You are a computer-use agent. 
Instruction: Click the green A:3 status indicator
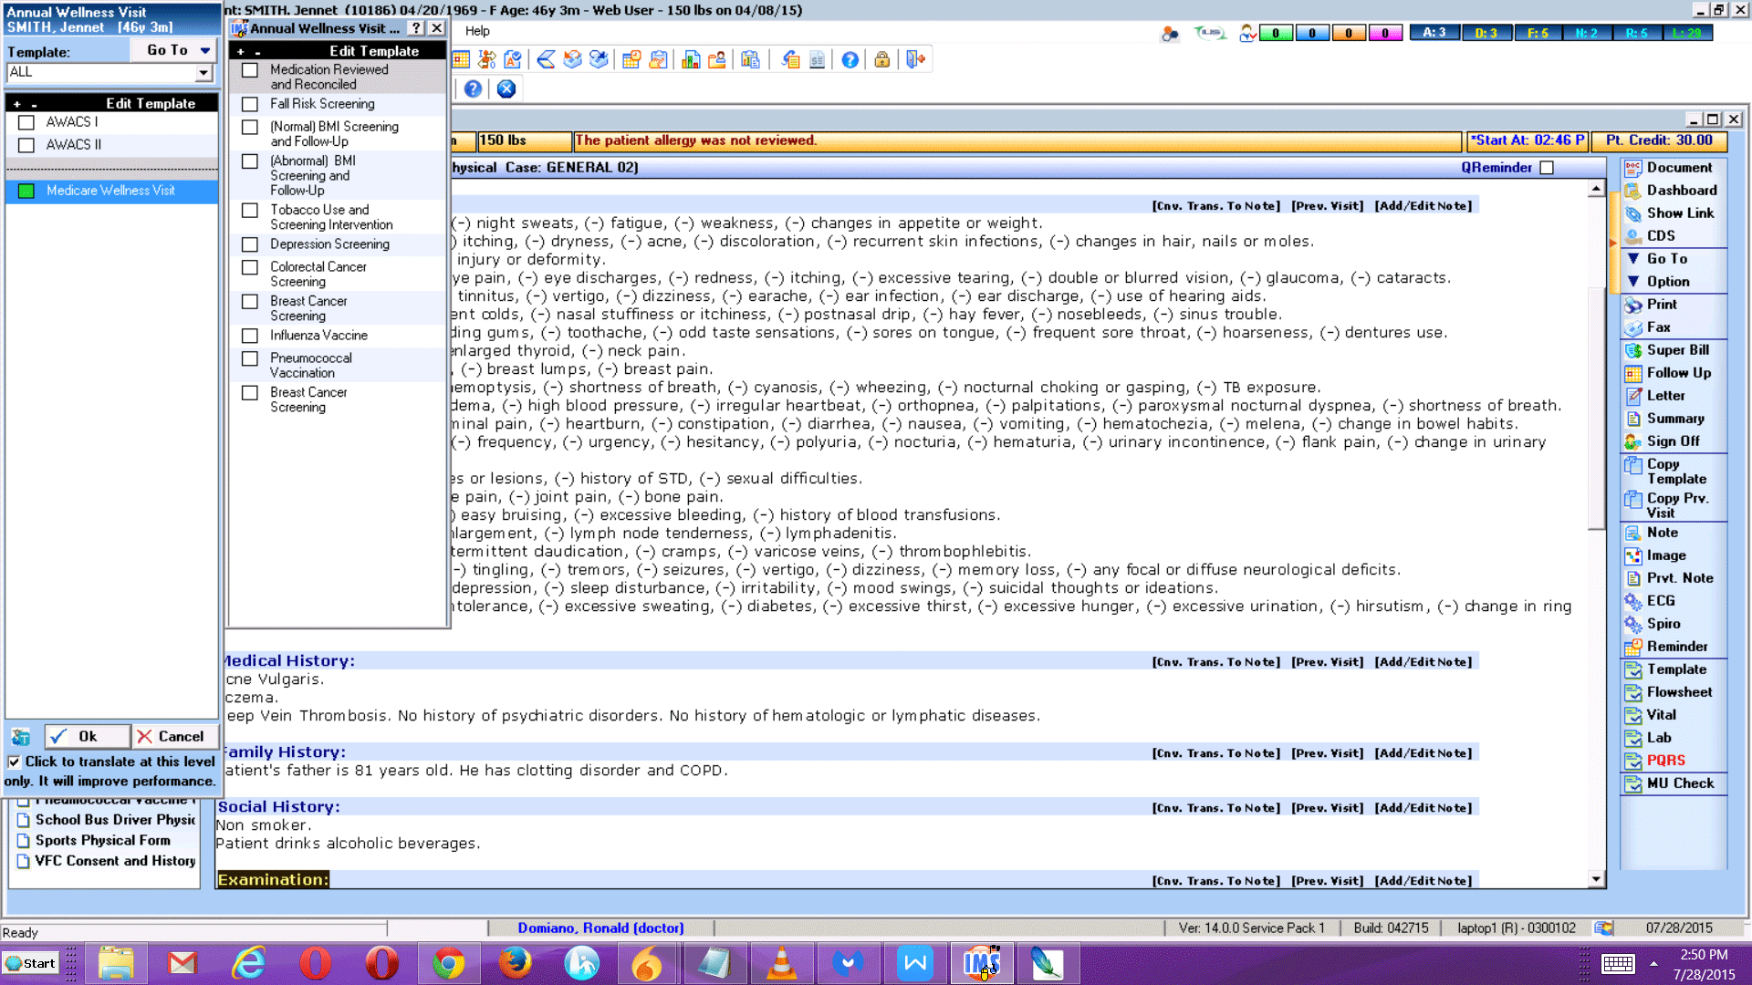coord(1434,33)
